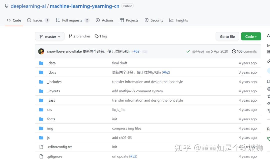The height and width of the screenshot is (159, 270).
Task: Click the Pull requests merge icon
Action: coord(58,20)
